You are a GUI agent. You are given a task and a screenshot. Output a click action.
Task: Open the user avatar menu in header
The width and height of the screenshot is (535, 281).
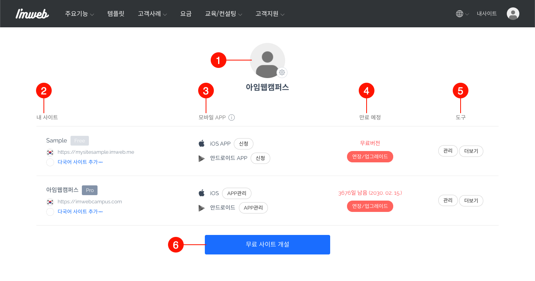(x=513, y=14)
